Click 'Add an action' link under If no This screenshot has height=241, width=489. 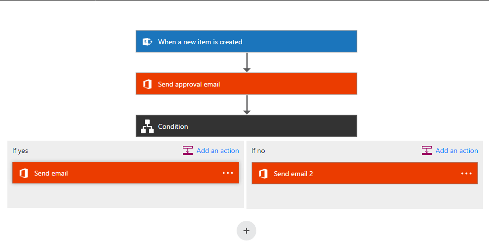[x=456, y=151]
